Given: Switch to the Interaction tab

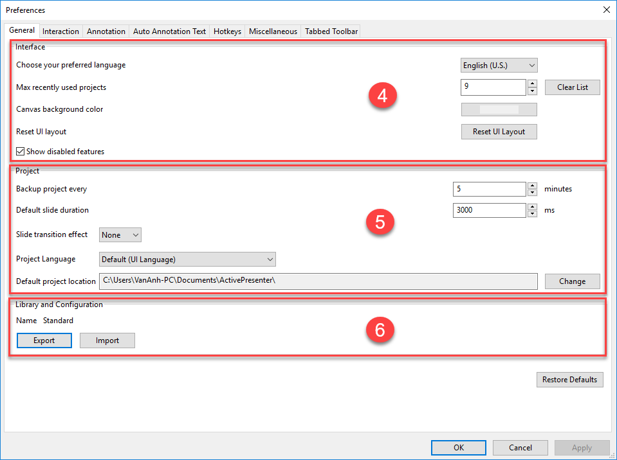Looking at the screenshot, I should [60, 31].
